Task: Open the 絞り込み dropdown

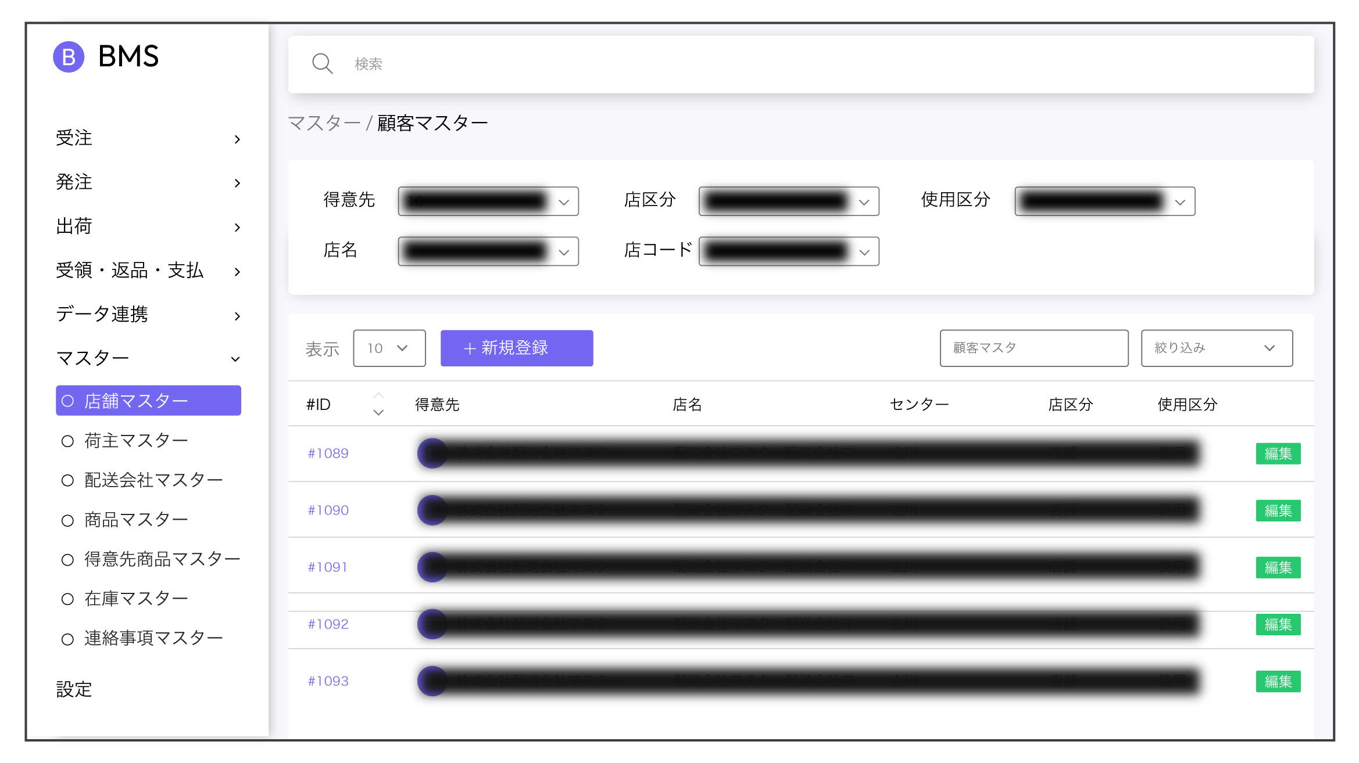Action: pyautogui.click(x=1216, y=348)
